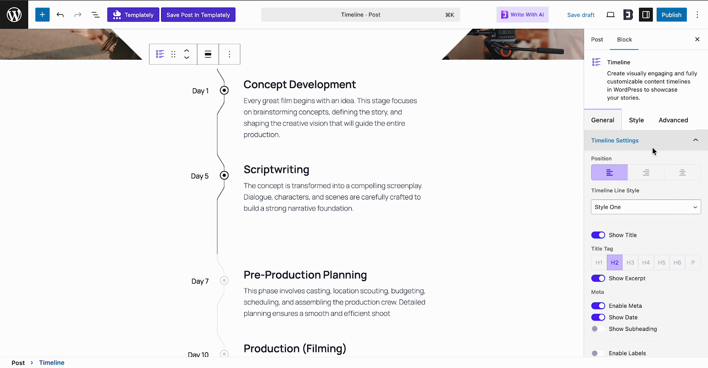Select left alignment under Position
The height and width of the screenshot is (368, 708).
(x=609, y=172)
